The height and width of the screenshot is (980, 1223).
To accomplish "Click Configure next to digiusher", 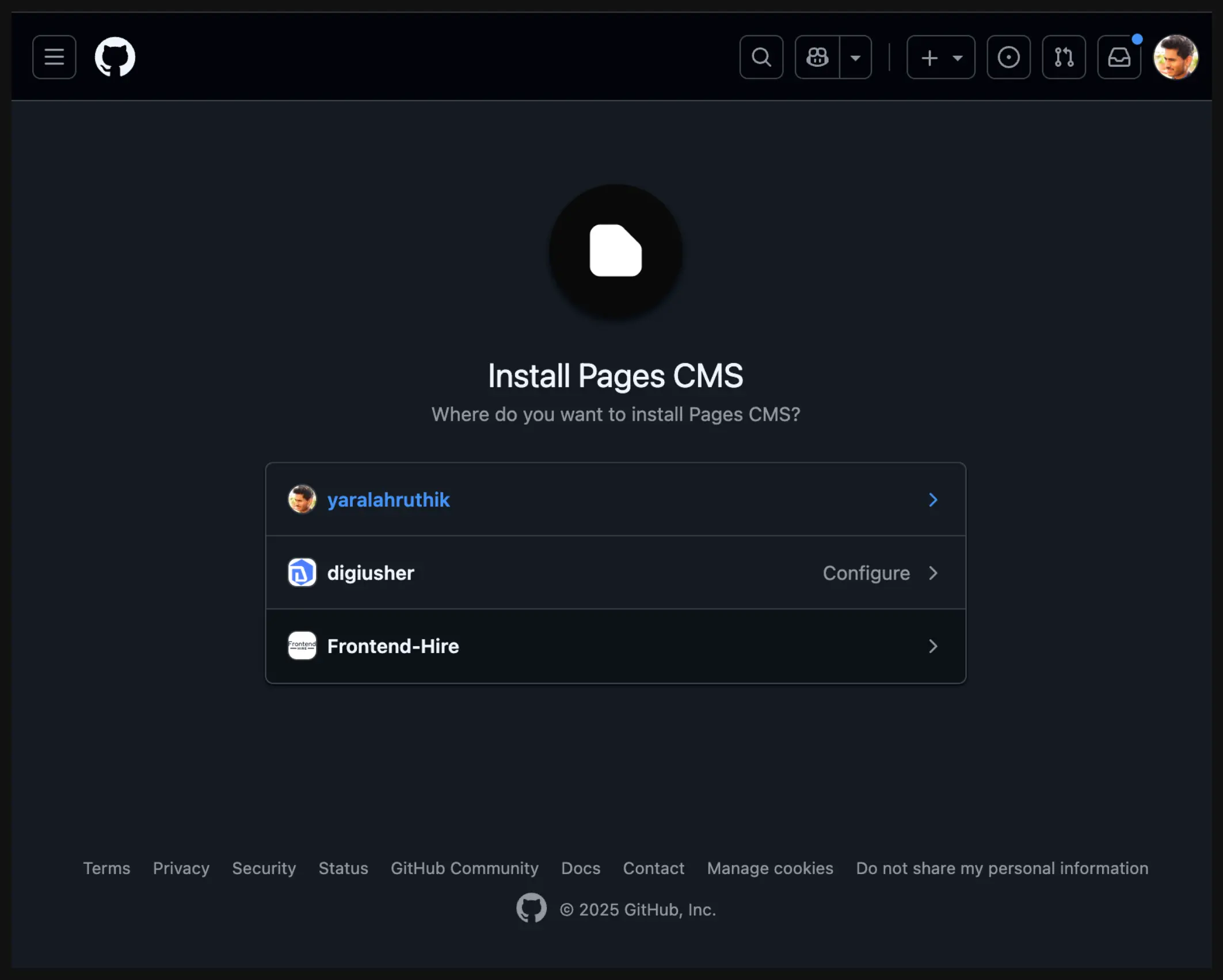I will [x=866, y=573].
